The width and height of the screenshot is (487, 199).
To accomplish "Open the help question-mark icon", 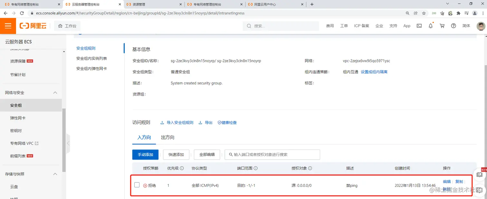I will [x=454, y=26].
